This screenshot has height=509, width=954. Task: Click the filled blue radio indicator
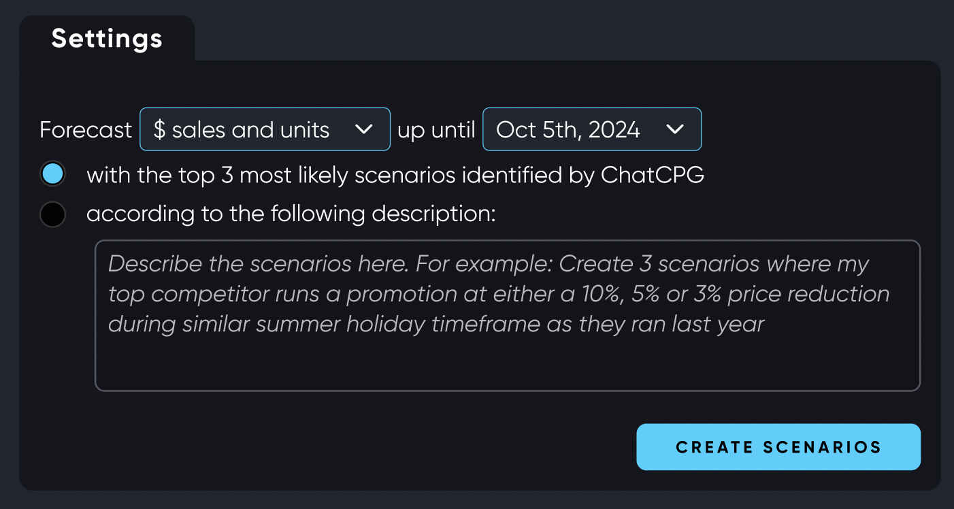[52, 174]
